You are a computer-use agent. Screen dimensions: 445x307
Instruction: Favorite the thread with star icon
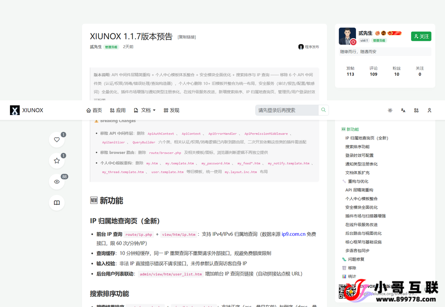57,161
